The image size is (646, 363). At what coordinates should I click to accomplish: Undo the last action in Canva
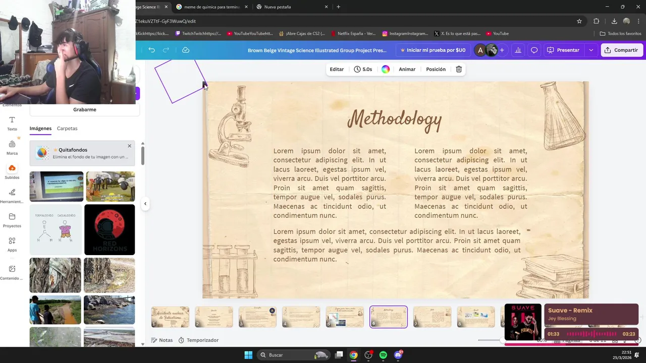[151, 50]
